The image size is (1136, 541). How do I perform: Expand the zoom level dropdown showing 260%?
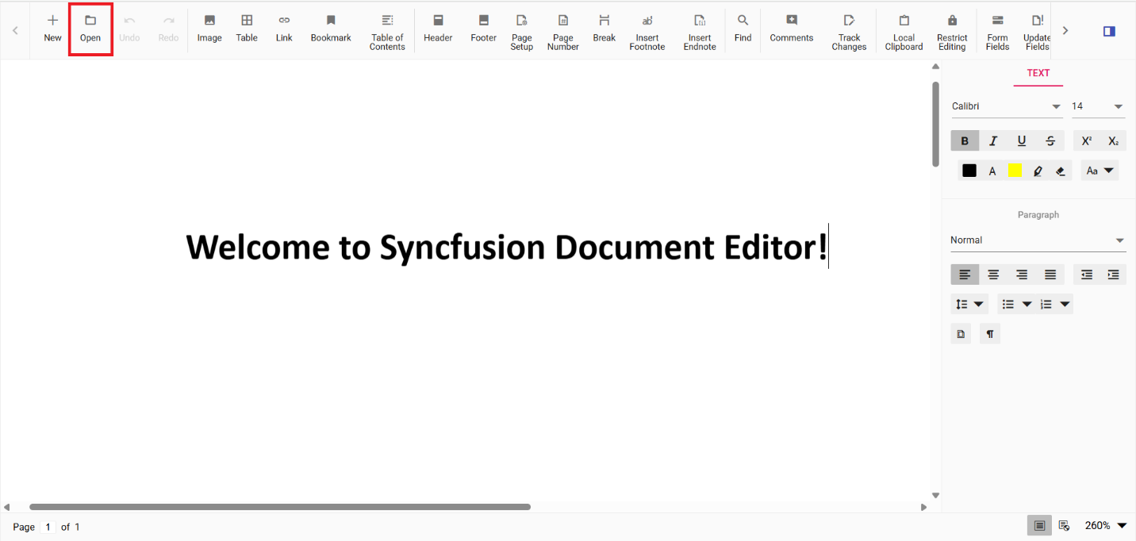1104,525
